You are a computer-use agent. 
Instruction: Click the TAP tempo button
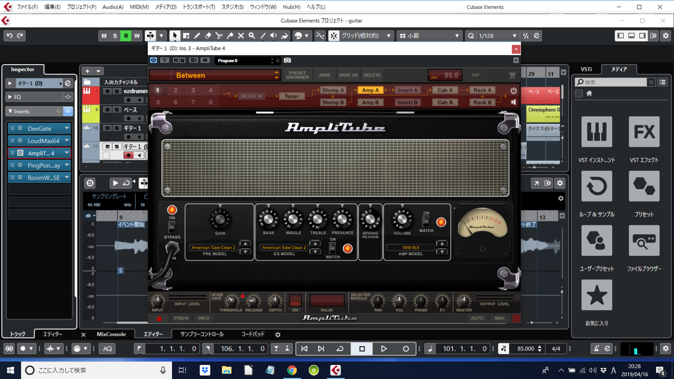coord(475,75)
